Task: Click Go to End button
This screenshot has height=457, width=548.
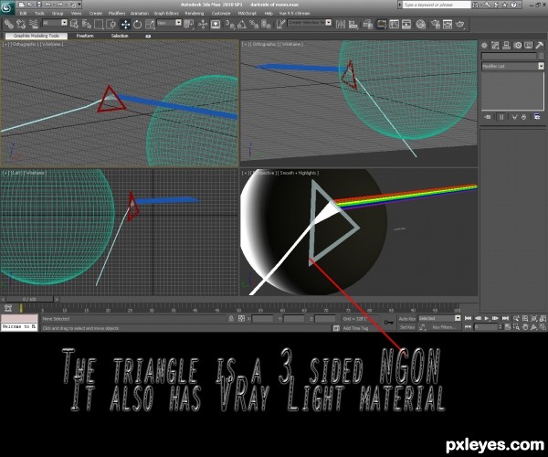Action: pos(505,319)
